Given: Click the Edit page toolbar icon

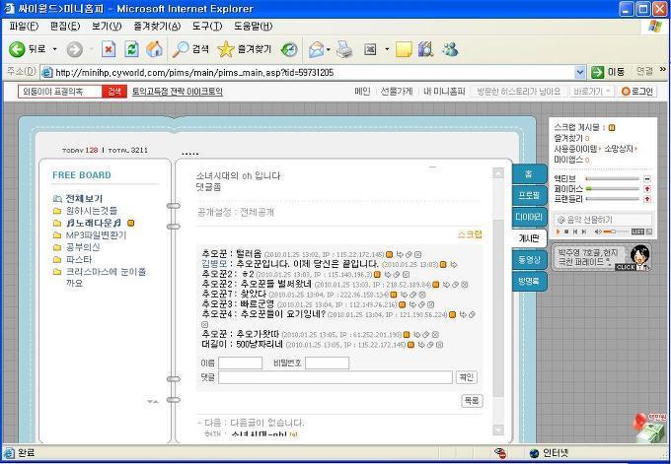Looking at the screenshot, I should tap(370, 49).
